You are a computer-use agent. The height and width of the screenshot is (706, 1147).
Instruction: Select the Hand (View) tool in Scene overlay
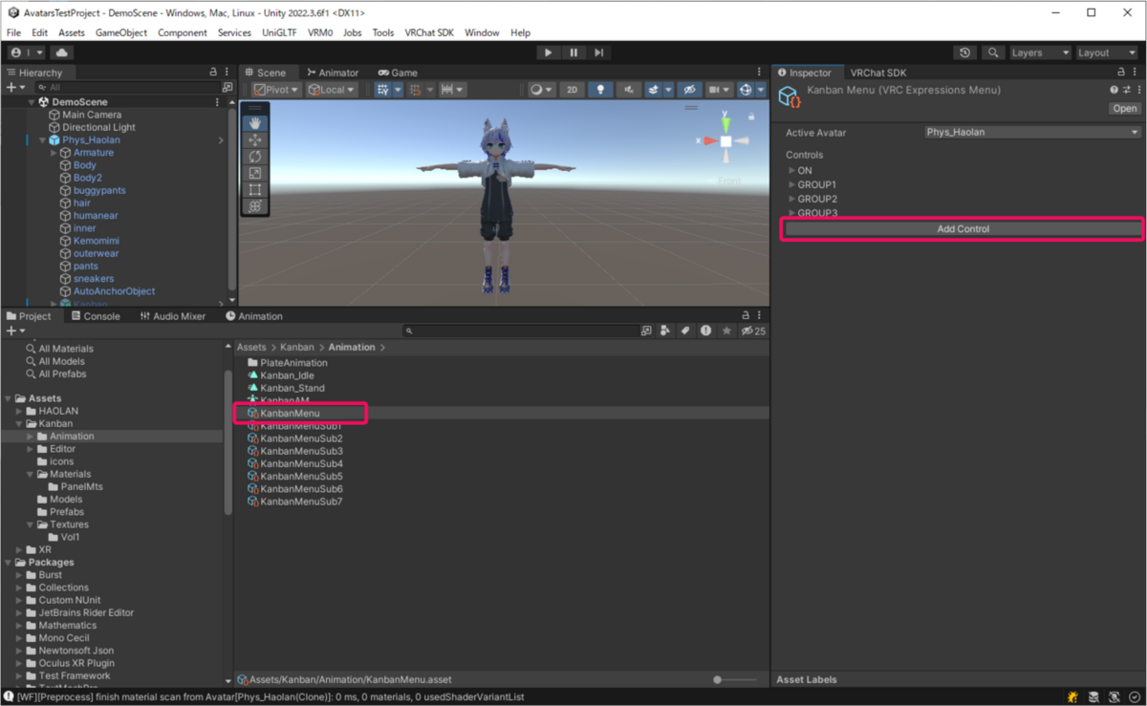click(x=255, y=123)
